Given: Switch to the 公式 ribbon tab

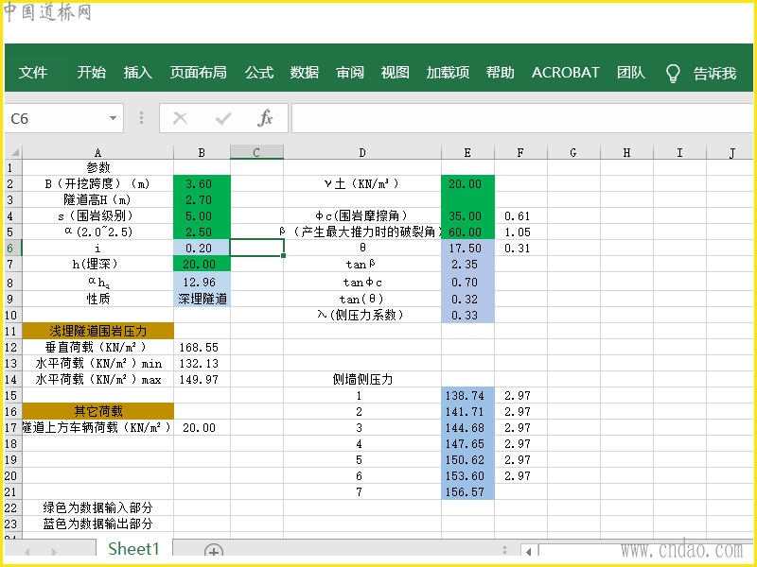Looking at the screenshot, I should (258, 73).
